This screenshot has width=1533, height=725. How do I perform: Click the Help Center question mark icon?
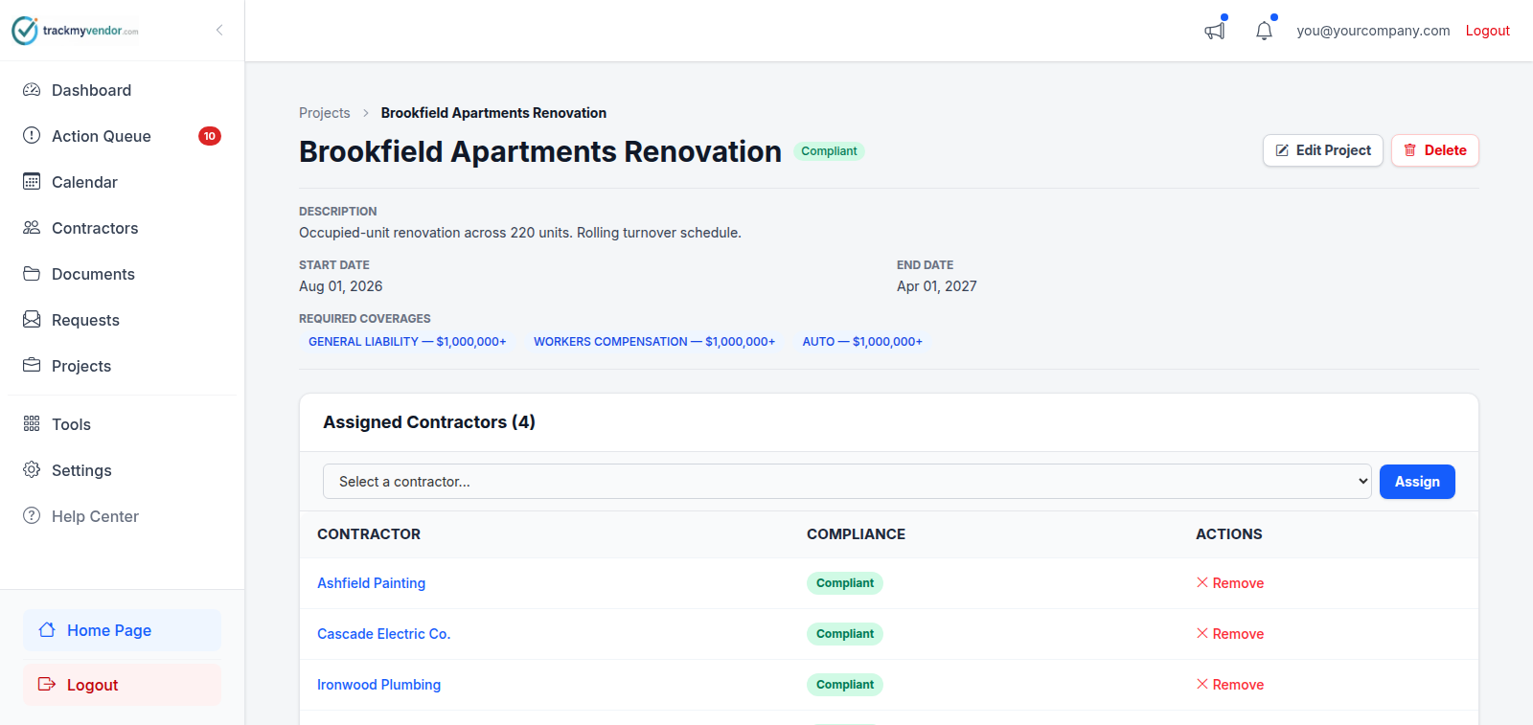(32, 515)
